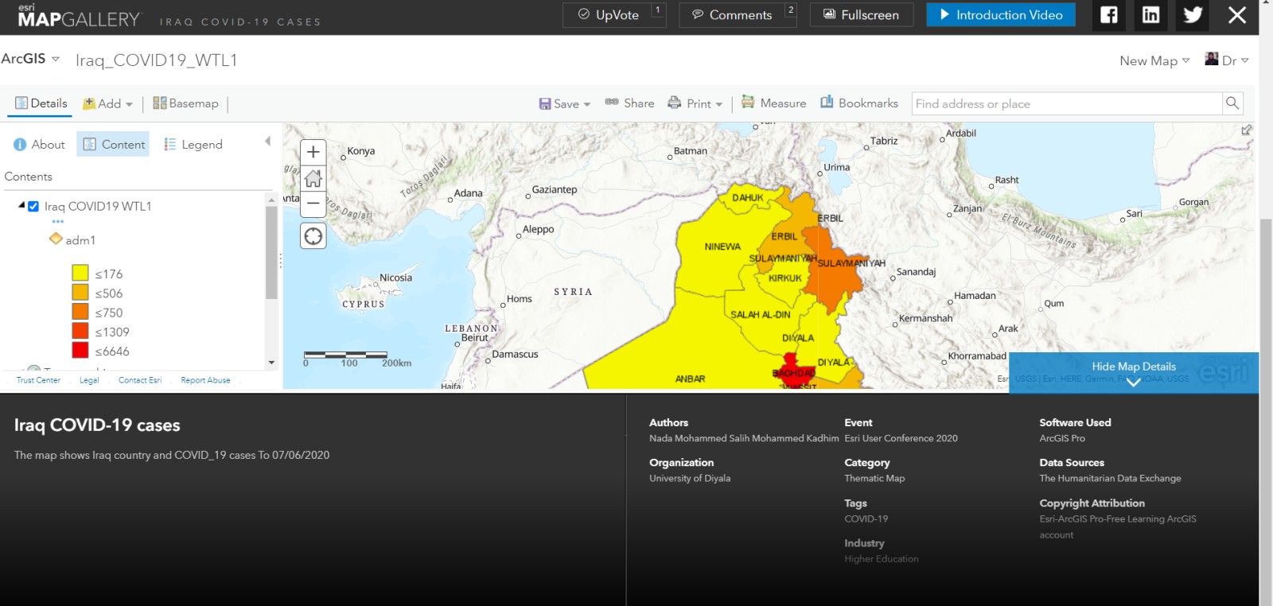Image resolution: width=1273 pixels, height=606 pixels.
Task: Click the page vertical scrollbar thumb
Action: tap(1266, 412)
